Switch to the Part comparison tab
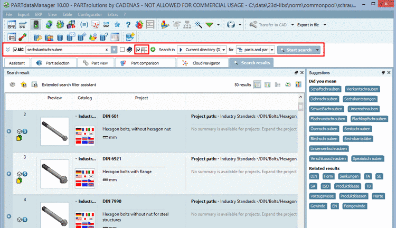 pos(145,63)
